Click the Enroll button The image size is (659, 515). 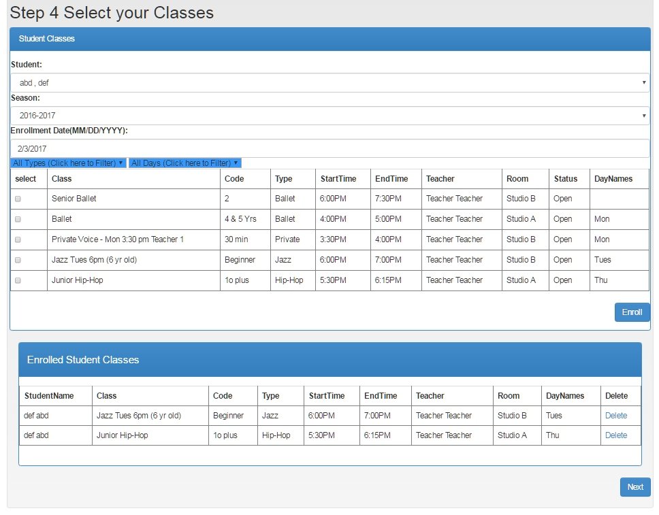[632, 312]
